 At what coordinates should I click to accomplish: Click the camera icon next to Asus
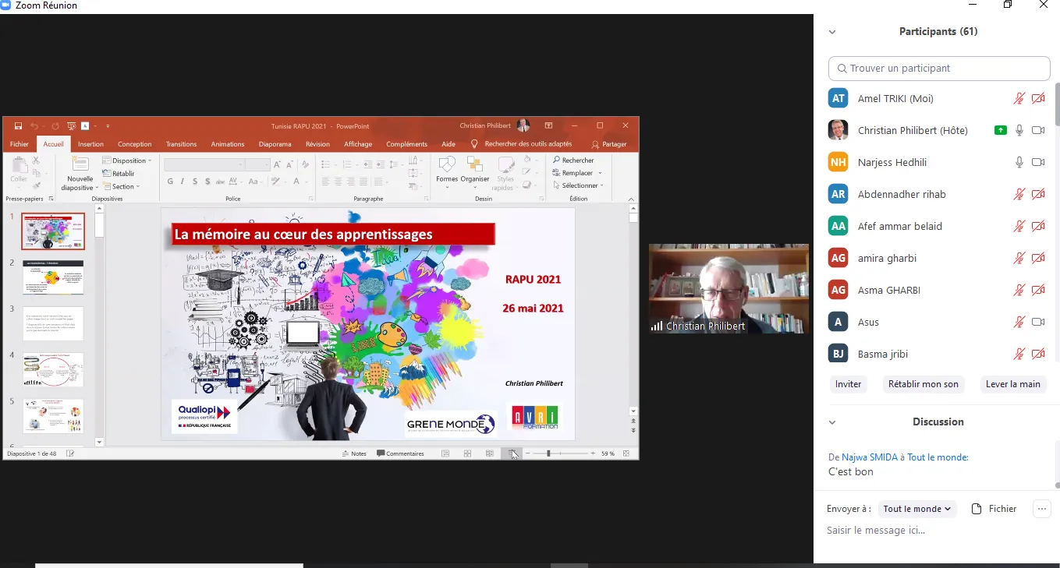[1038, 322]
